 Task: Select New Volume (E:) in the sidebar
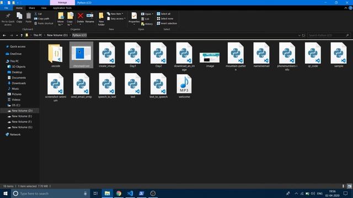[x=22, y=116]
